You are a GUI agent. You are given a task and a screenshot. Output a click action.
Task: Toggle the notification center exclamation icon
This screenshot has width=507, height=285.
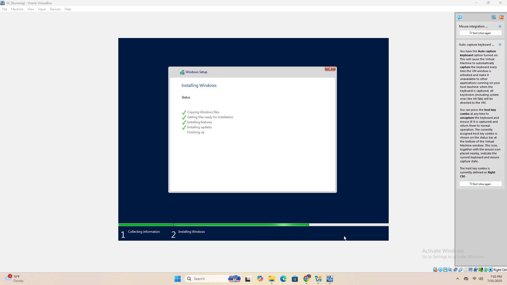click(x=459, y=17)
